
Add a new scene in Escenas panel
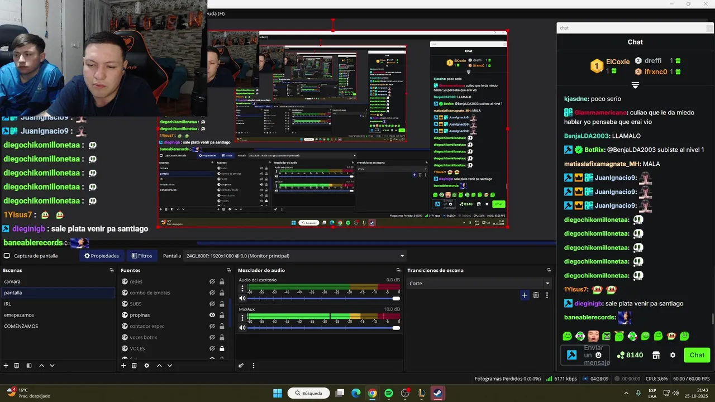click(x=6, y=366)
